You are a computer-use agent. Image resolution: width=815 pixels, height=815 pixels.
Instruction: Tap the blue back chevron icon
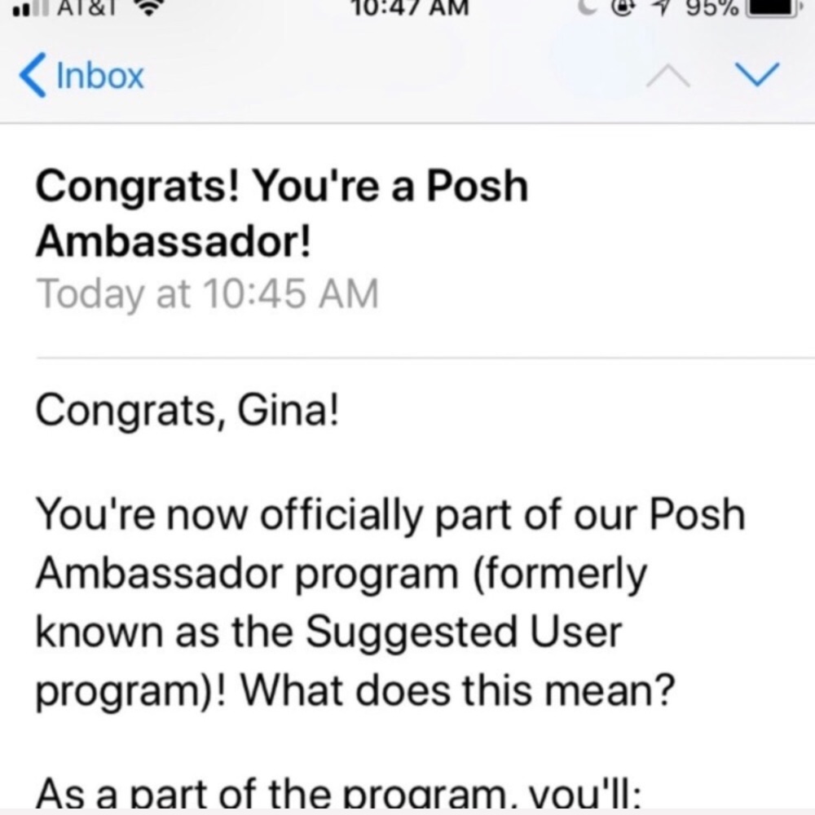click(x=33, y=76)
